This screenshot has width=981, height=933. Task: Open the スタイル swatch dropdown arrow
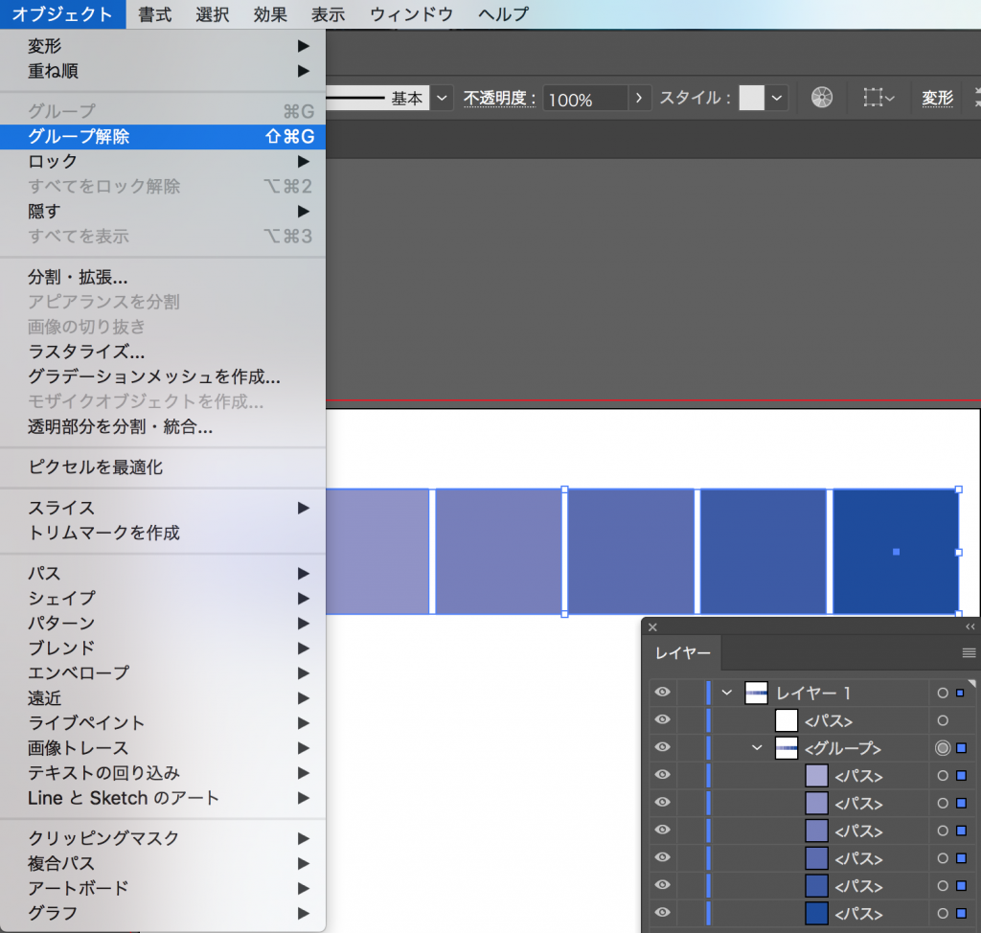(x=777, y=98)
